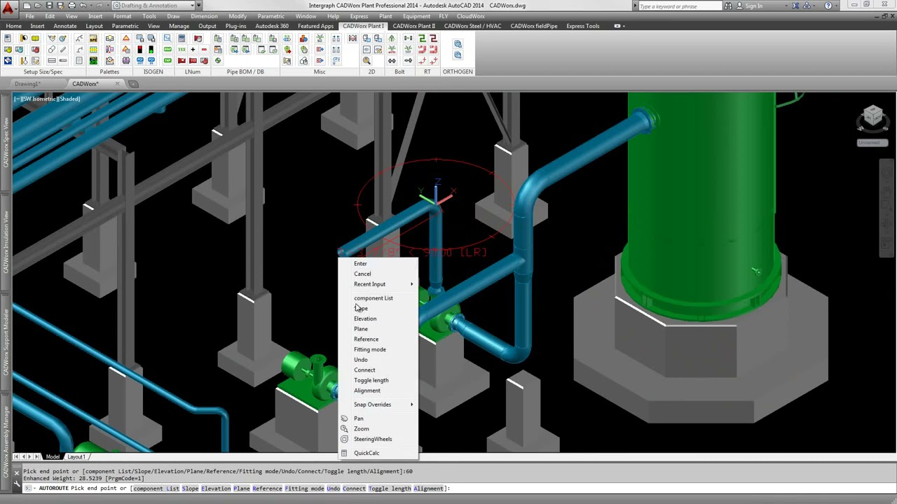Click the green traffic light icon in ISOGEN panel

[151, 50]
